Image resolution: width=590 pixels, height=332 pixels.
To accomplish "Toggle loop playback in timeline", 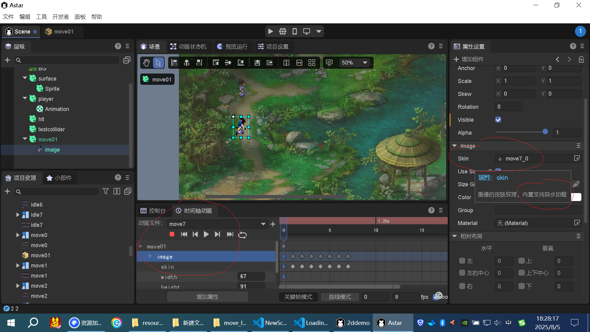I will click(x=242, y=235).
